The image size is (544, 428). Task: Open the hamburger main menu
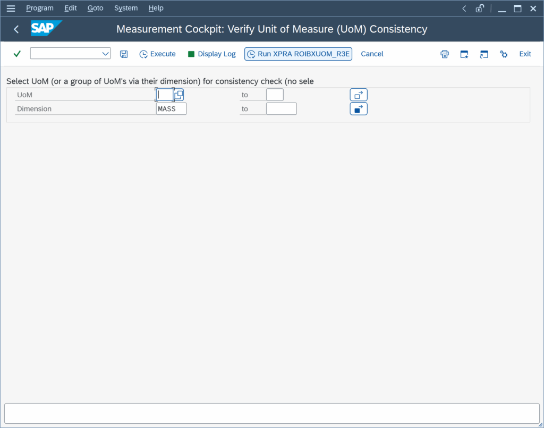point(11,8)
